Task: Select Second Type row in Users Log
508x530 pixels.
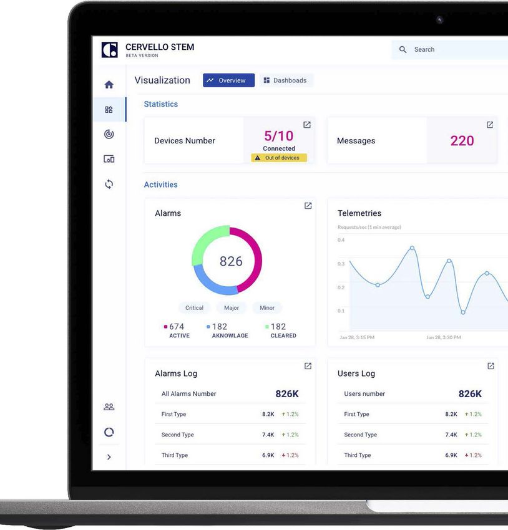Action: (413, 435)
